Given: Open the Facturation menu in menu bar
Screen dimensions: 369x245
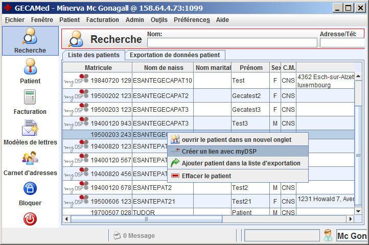Looking at the screenshot, I should coord(102,20).
